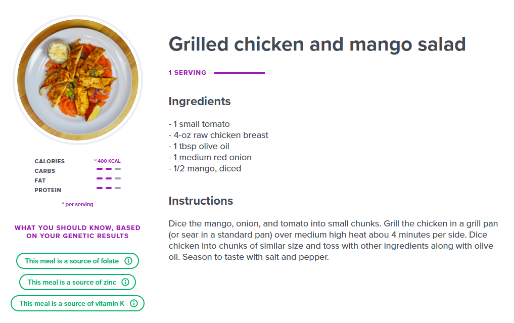Click the Protein level indicator dashes
The width and height of the screenshot is (514, 323).
point(108,188)
